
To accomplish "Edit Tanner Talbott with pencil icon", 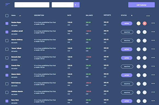I will [138, 49].
